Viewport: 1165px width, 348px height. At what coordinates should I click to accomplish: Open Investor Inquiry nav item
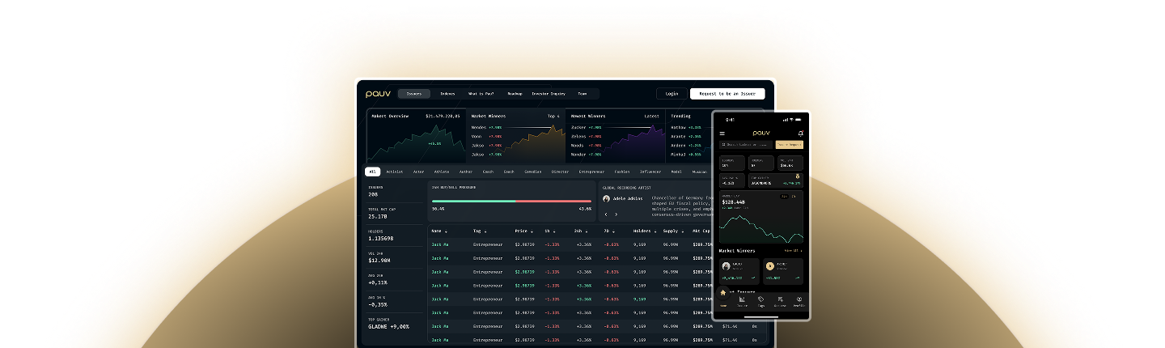pos(549,94)
